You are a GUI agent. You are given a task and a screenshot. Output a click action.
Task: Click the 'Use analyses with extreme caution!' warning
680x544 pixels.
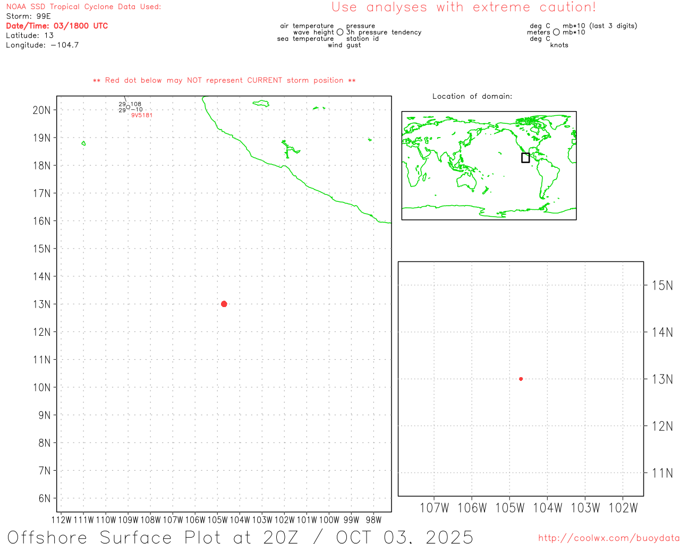point(463,7)
